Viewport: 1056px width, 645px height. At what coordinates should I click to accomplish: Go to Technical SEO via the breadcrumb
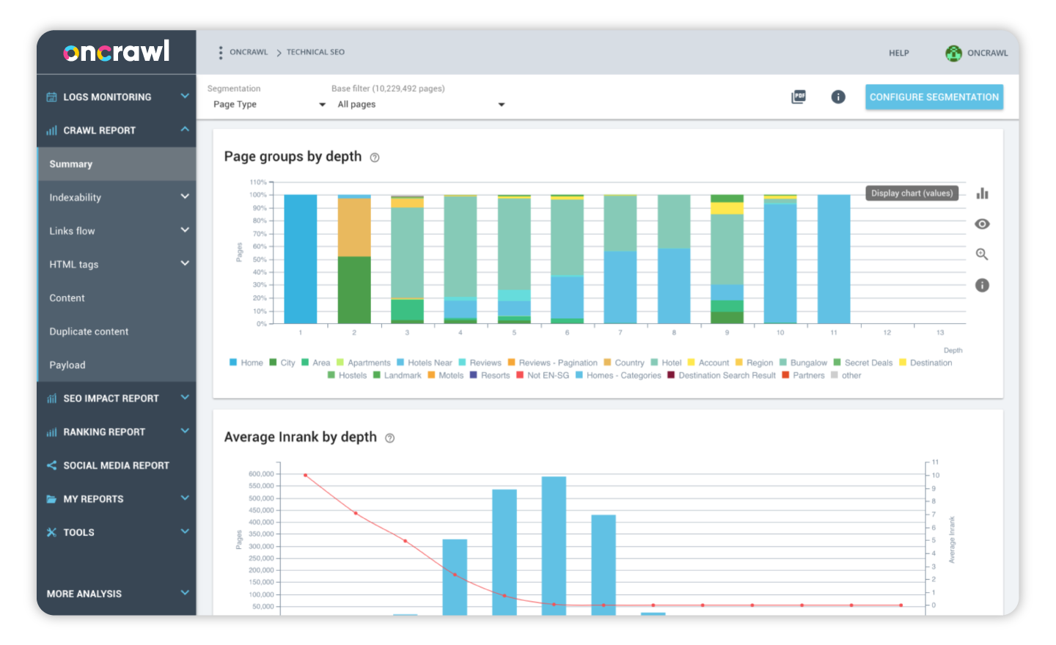[x=315, y=52]
